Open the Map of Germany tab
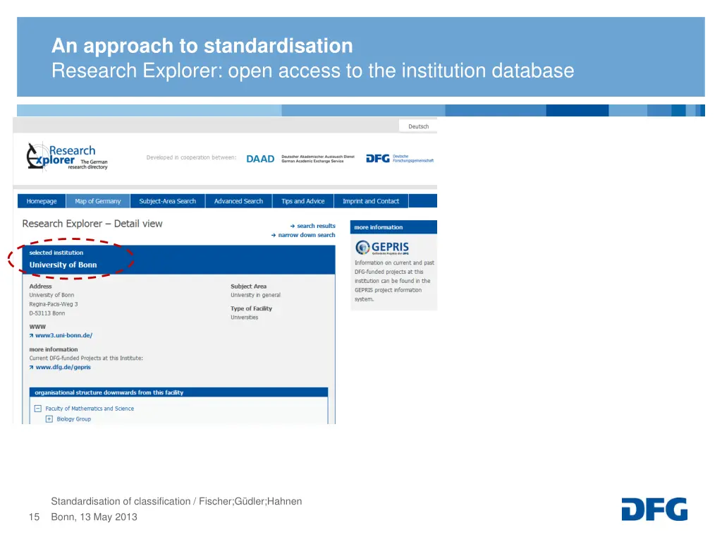 point(97,201)
